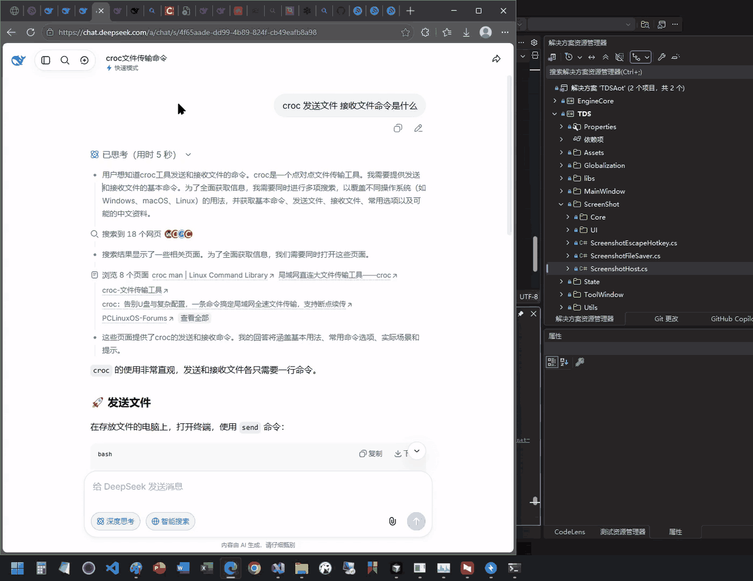Expand the ScreenshotHost.cs node

tap(568, 269)
